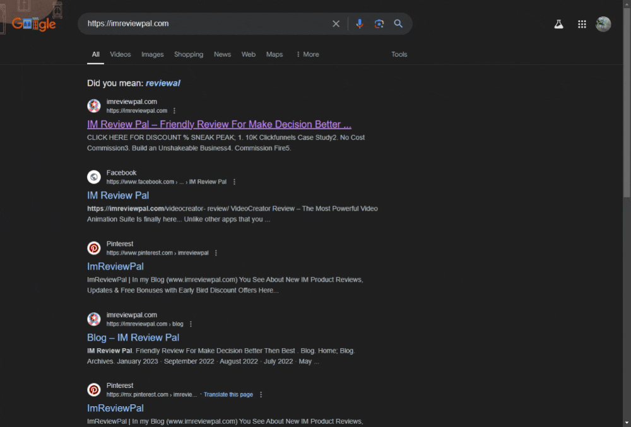Switch to the Images tab
Viewport: 631px width, 427px height.
tap(152, 54)
